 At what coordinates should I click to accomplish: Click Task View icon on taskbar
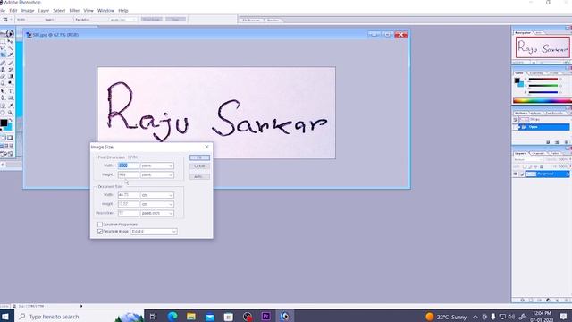pos(153,316)
